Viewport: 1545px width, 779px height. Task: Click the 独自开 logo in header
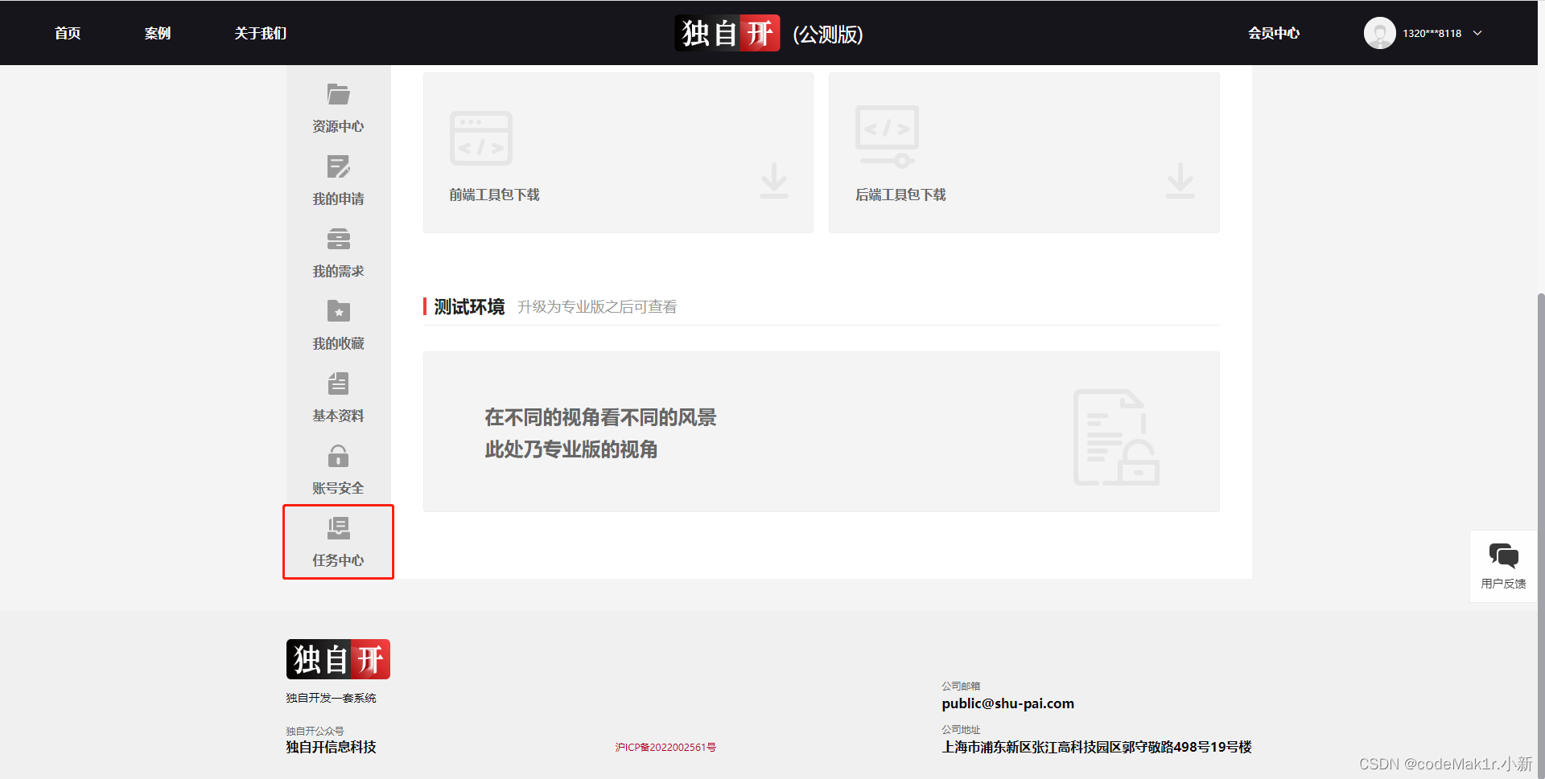[727, 33]
